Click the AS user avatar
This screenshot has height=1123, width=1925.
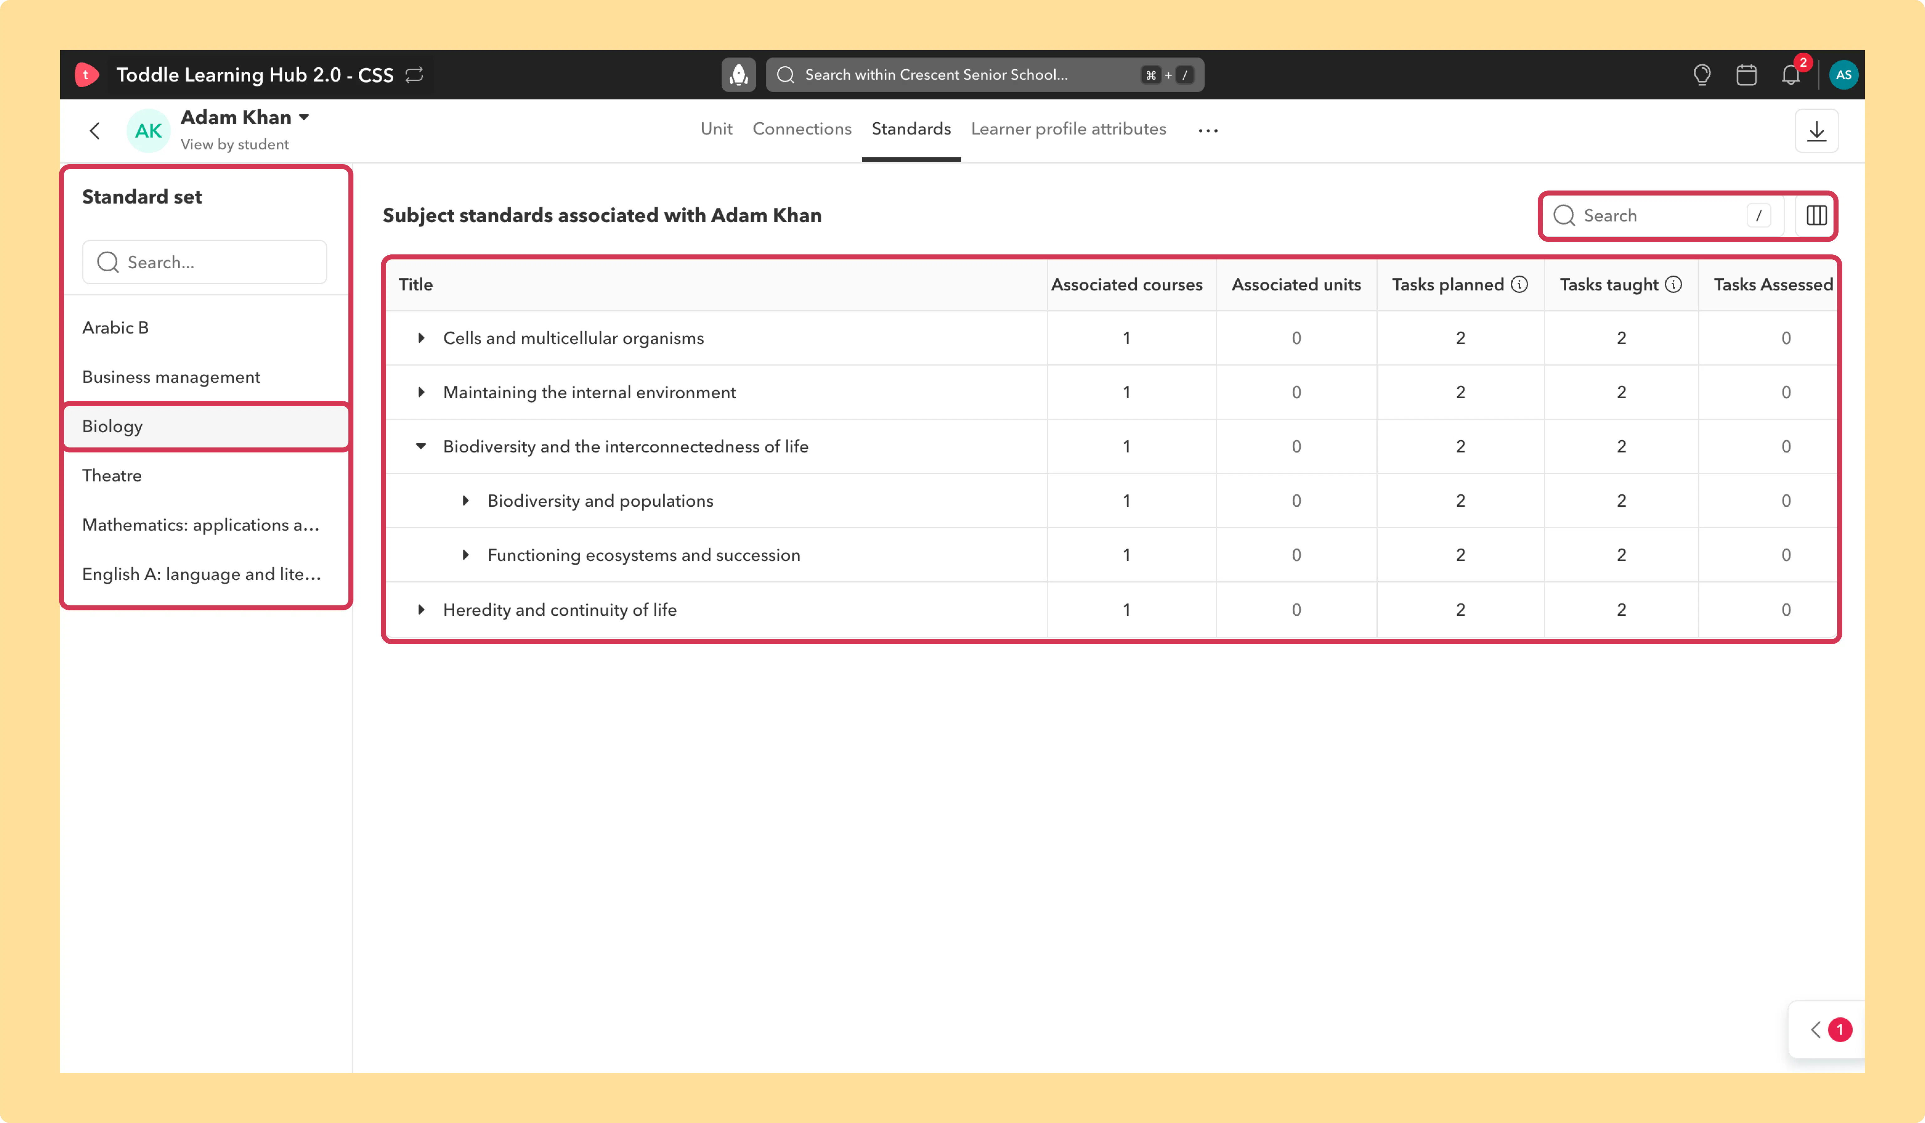pos(1843,75)
